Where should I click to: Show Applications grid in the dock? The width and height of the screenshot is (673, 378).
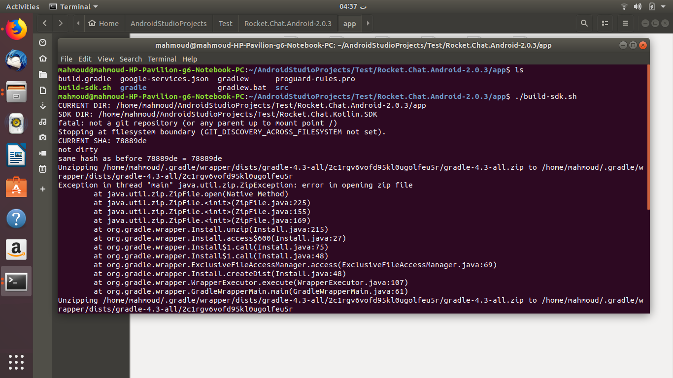16,362
